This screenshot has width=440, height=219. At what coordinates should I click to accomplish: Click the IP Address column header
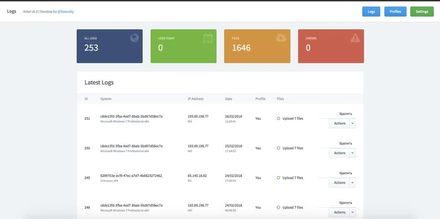point(196,99)
